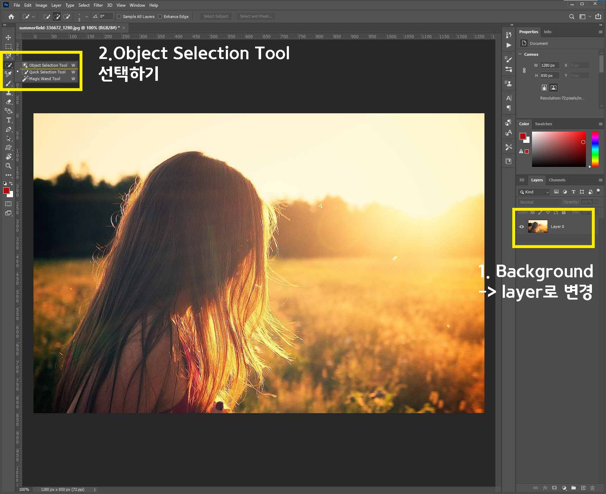Screen dimensions: 606x494
Task: Select the Rectangular Marquee tool
Action: pos(8,47)
